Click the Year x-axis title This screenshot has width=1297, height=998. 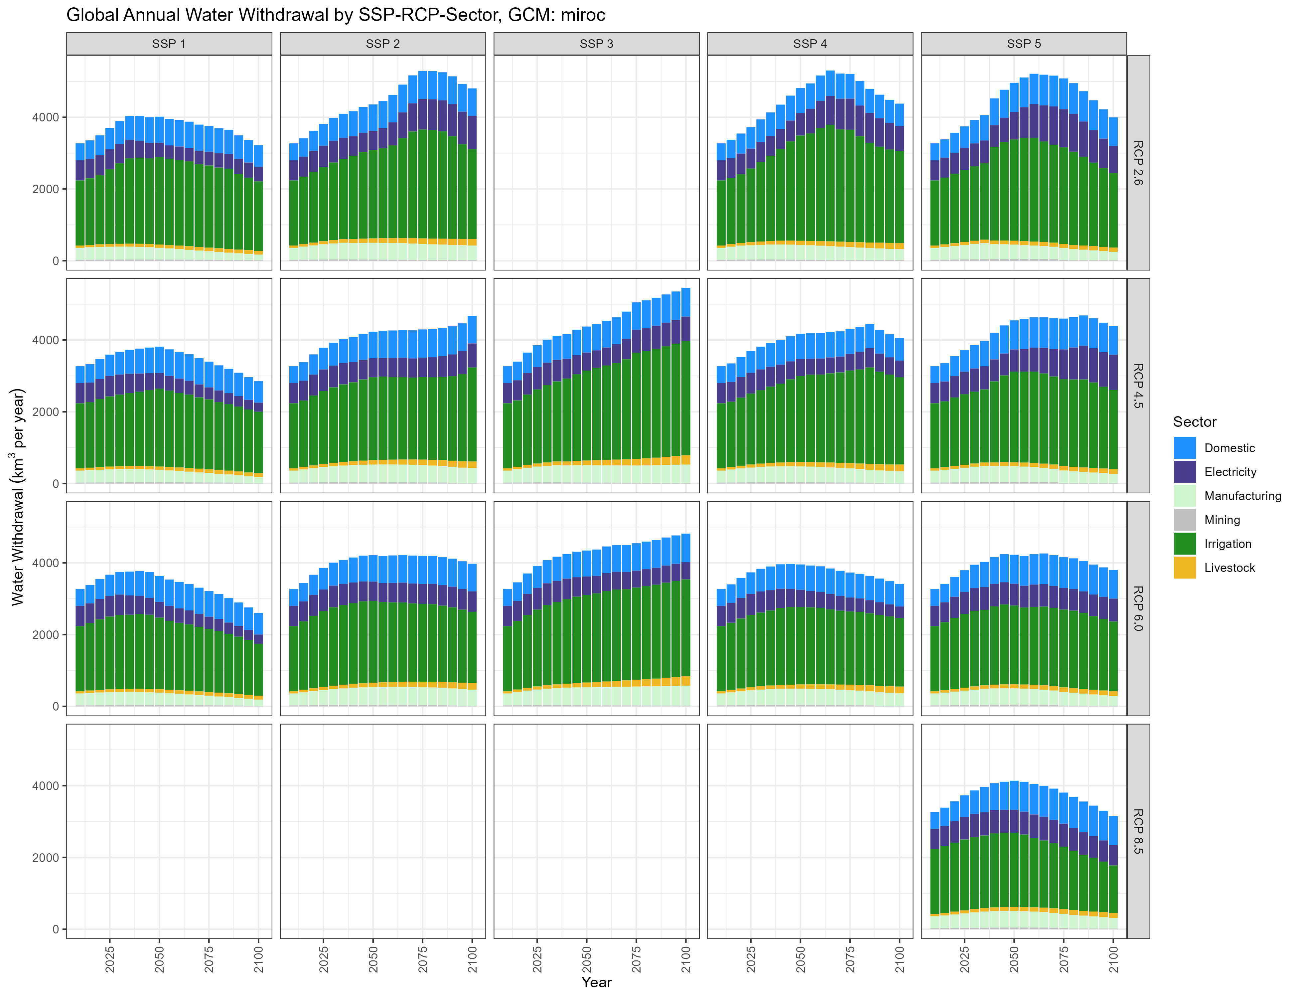coord(596,982)
